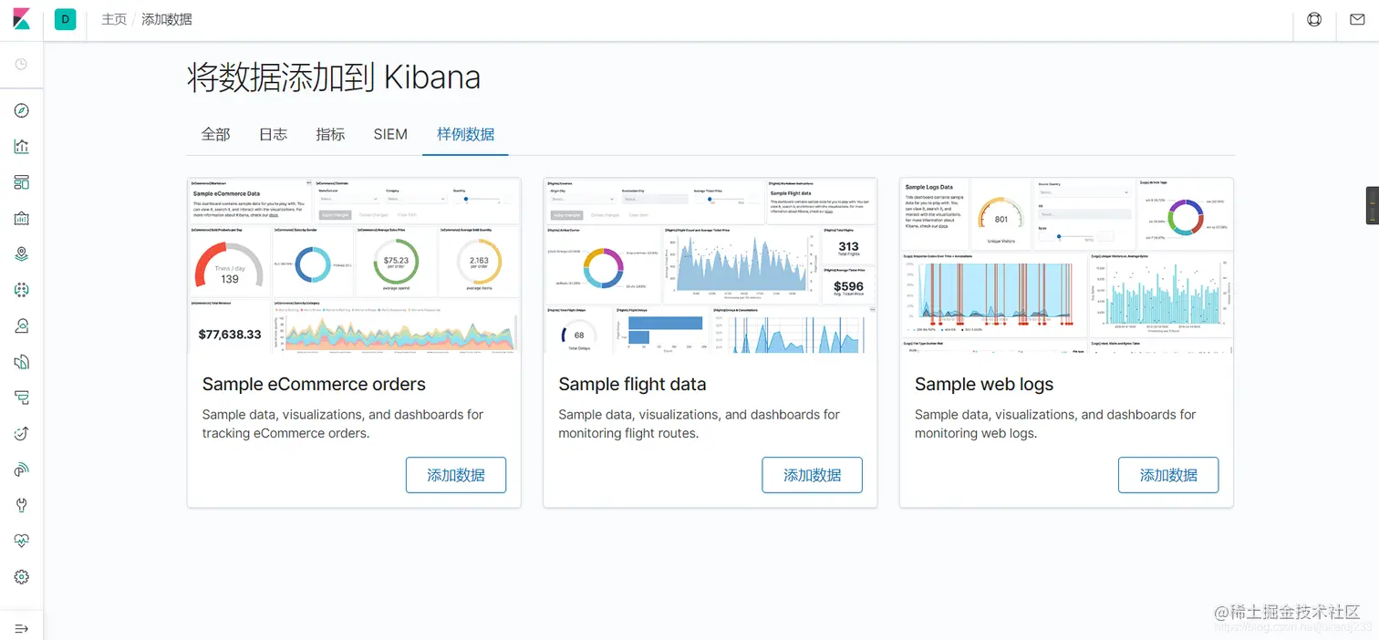Open Maps icon in sidebar
Screen dimensions: 1379x640
[22, 254]
